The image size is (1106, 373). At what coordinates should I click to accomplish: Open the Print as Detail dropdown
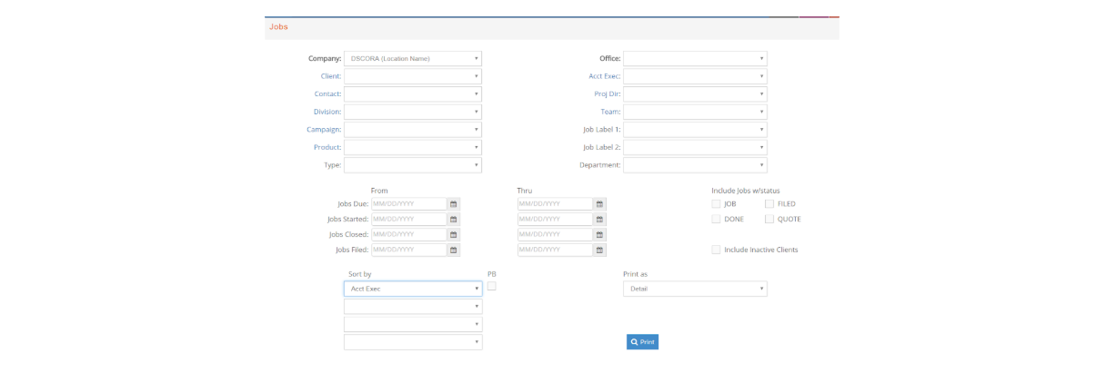(x=694, y=289)
